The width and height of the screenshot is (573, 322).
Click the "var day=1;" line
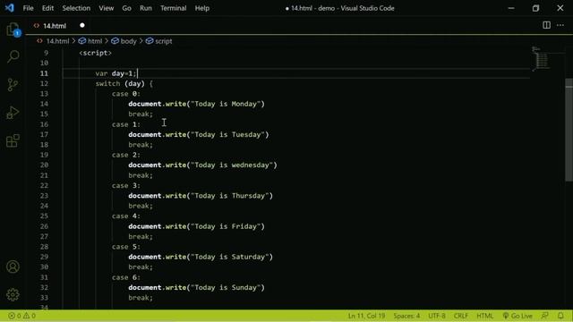coord(115,73)
